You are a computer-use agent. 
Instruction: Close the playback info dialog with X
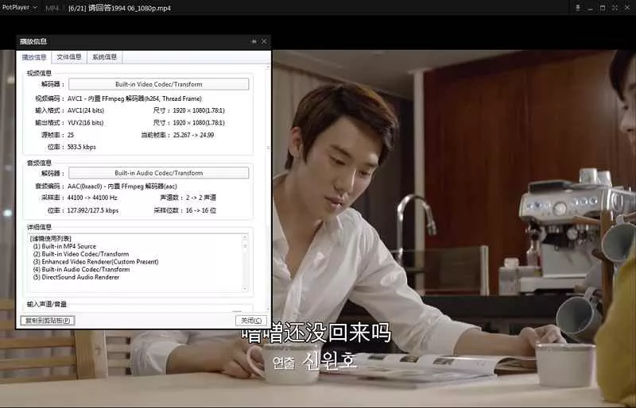coord(264,41)
